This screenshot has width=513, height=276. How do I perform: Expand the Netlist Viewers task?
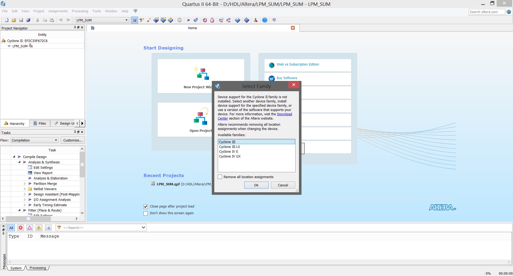[x=25, y=189]
